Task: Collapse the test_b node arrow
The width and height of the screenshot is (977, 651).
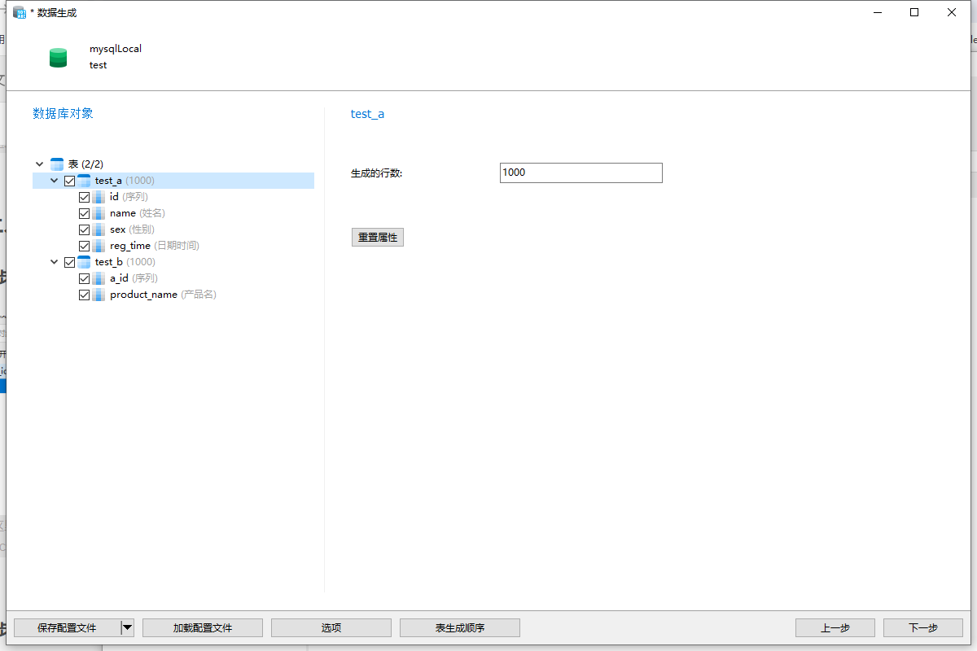Action: (55, 262)
